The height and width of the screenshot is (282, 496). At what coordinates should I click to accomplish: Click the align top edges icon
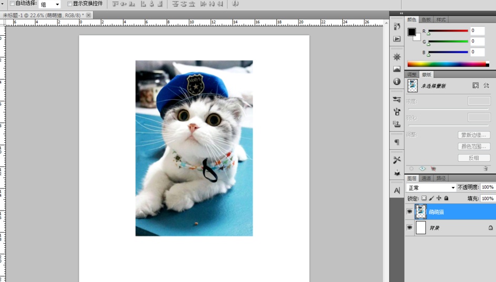pos(115,4)
